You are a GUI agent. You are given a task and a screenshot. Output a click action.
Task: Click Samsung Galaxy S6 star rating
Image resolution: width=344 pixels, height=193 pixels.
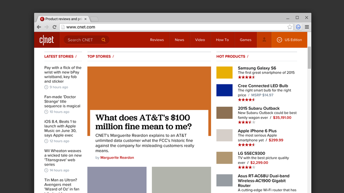[246, 77]
